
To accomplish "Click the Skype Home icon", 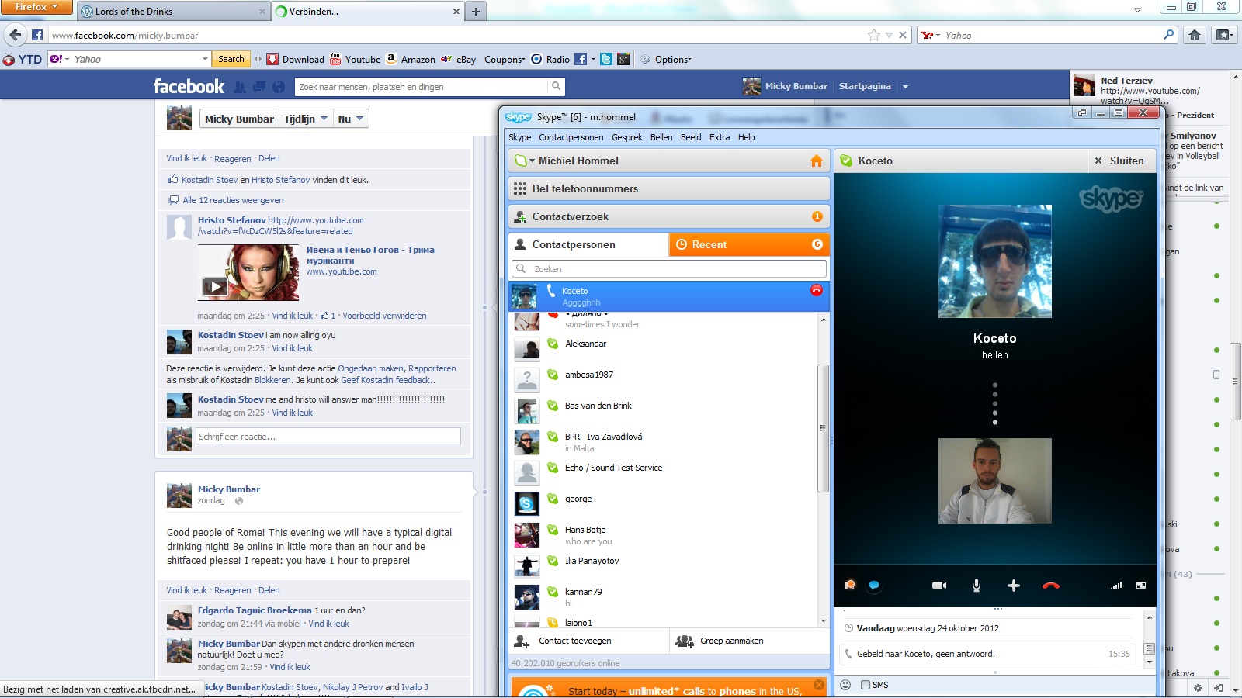I will coord(816,161).
